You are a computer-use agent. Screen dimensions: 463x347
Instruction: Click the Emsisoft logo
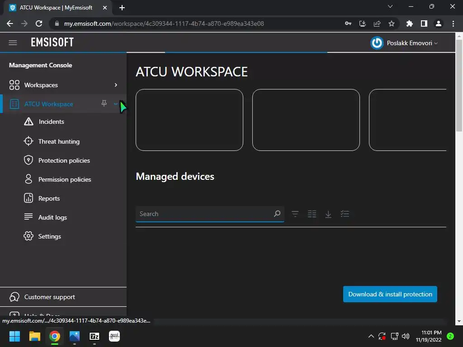click(52, 42)
